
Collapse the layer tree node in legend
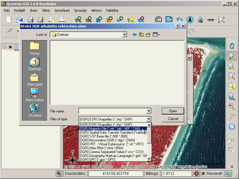click(4, 47)
